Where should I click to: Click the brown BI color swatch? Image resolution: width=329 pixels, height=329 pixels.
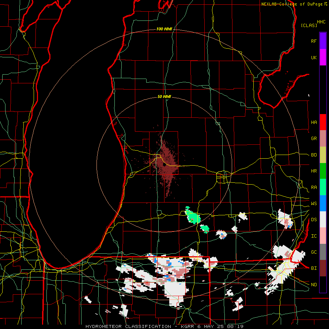(323, 268)
